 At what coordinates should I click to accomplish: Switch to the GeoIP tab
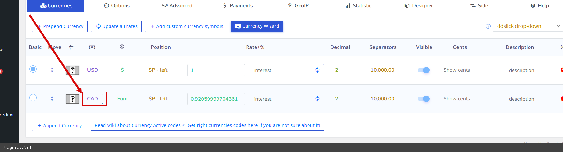[298, 6]
